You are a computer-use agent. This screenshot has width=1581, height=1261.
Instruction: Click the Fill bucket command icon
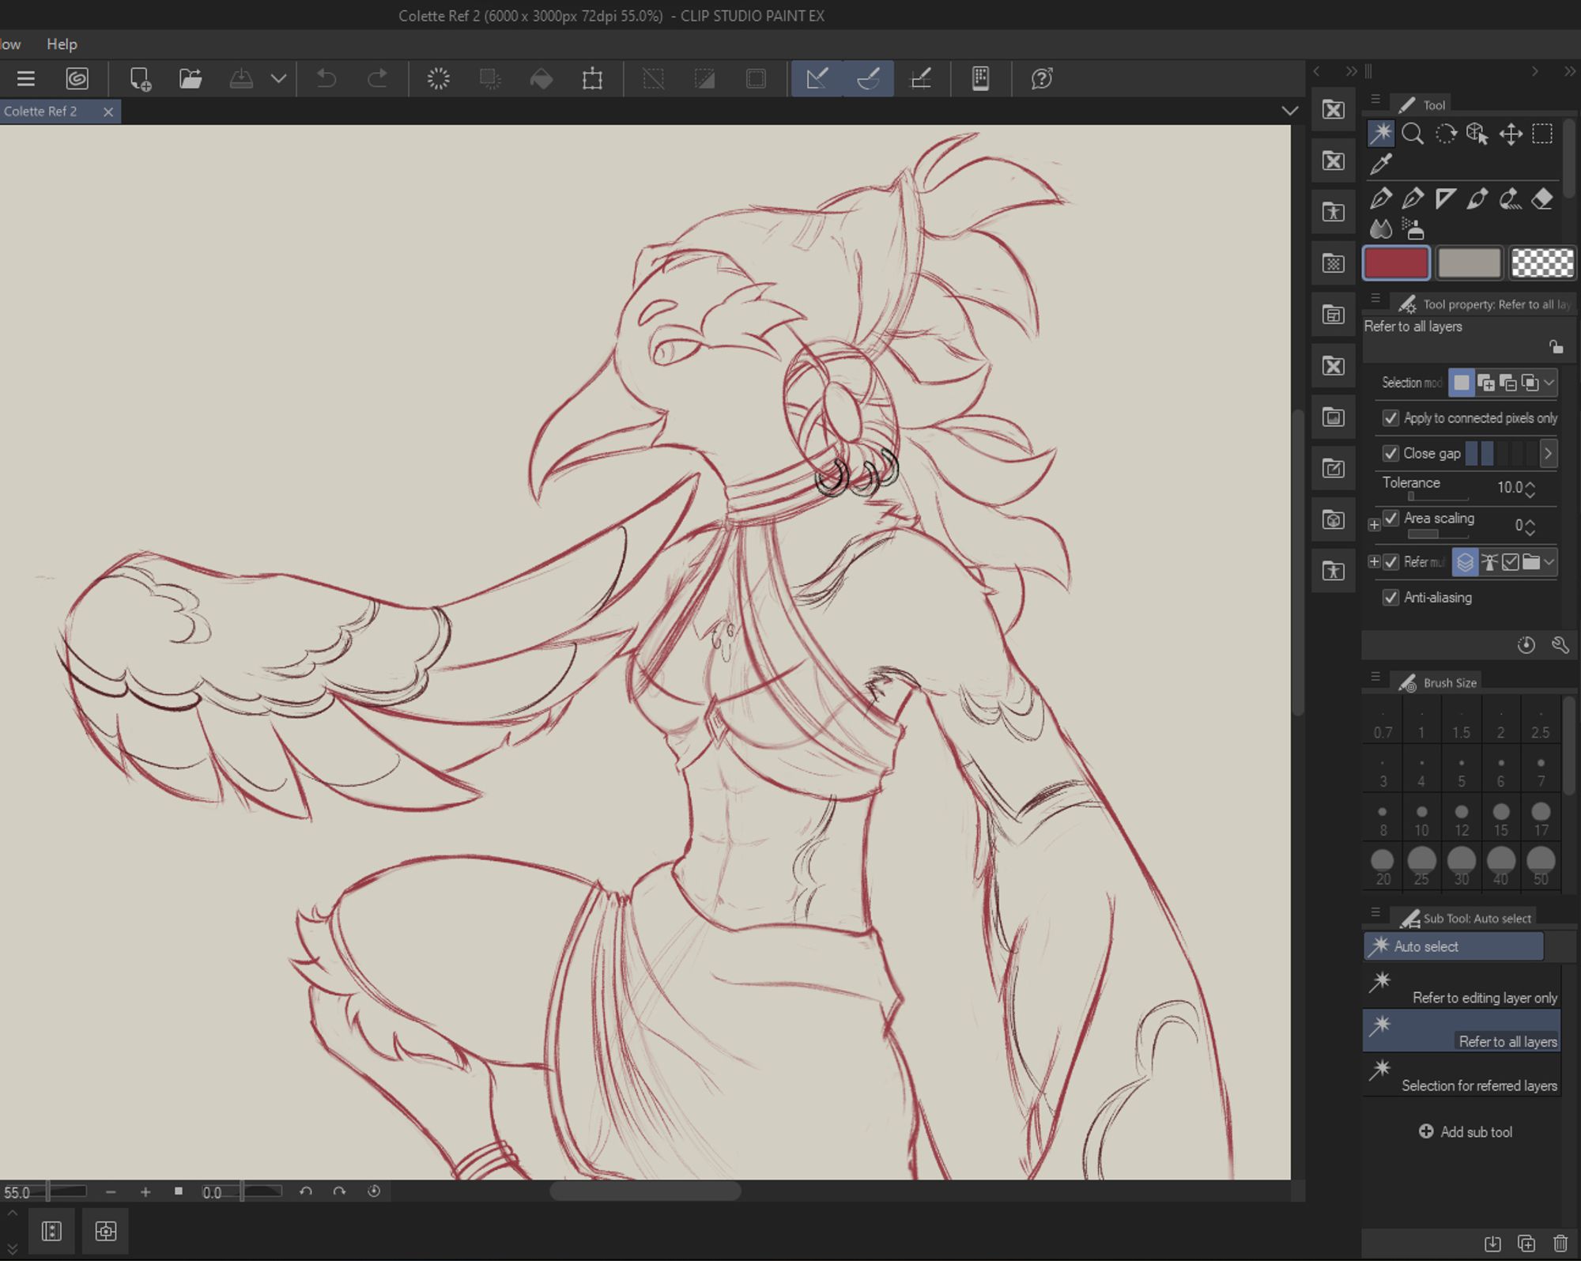[x=541, y=78]
